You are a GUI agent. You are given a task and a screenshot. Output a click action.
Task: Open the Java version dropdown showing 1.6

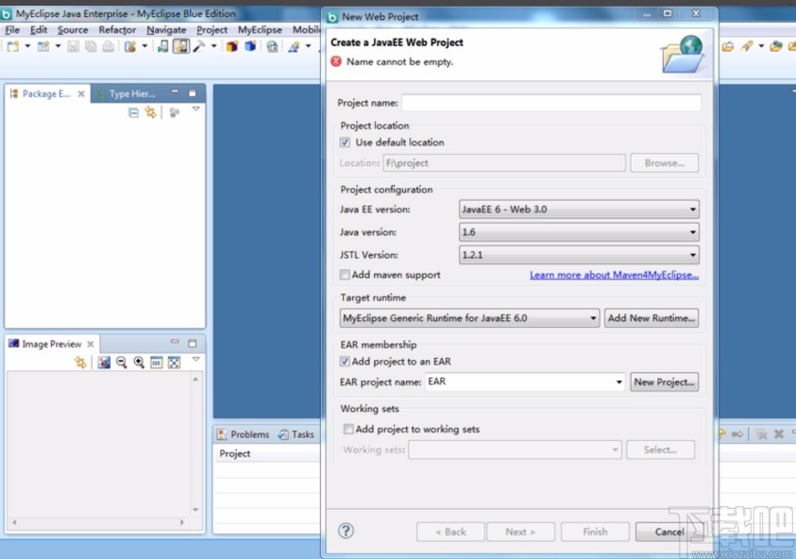click(x=579, y=232)
